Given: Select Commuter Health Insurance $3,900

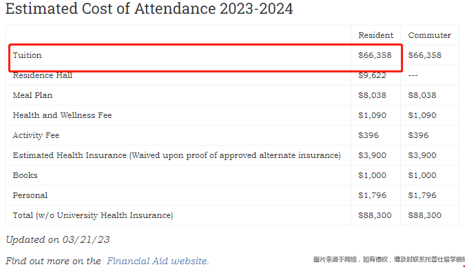Looking at the screenshot, I should 422,155.
